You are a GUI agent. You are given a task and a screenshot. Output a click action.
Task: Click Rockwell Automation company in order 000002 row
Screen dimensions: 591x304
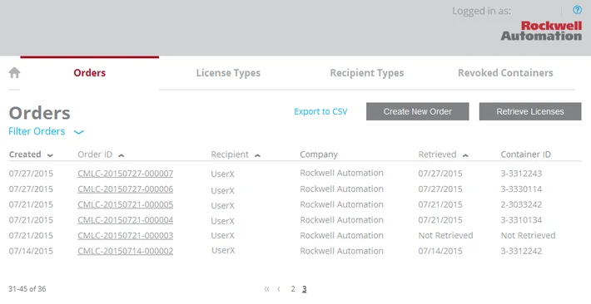click(342, 251)
